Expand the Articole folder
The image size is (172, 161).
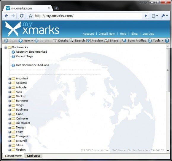(x=9, y=88)
